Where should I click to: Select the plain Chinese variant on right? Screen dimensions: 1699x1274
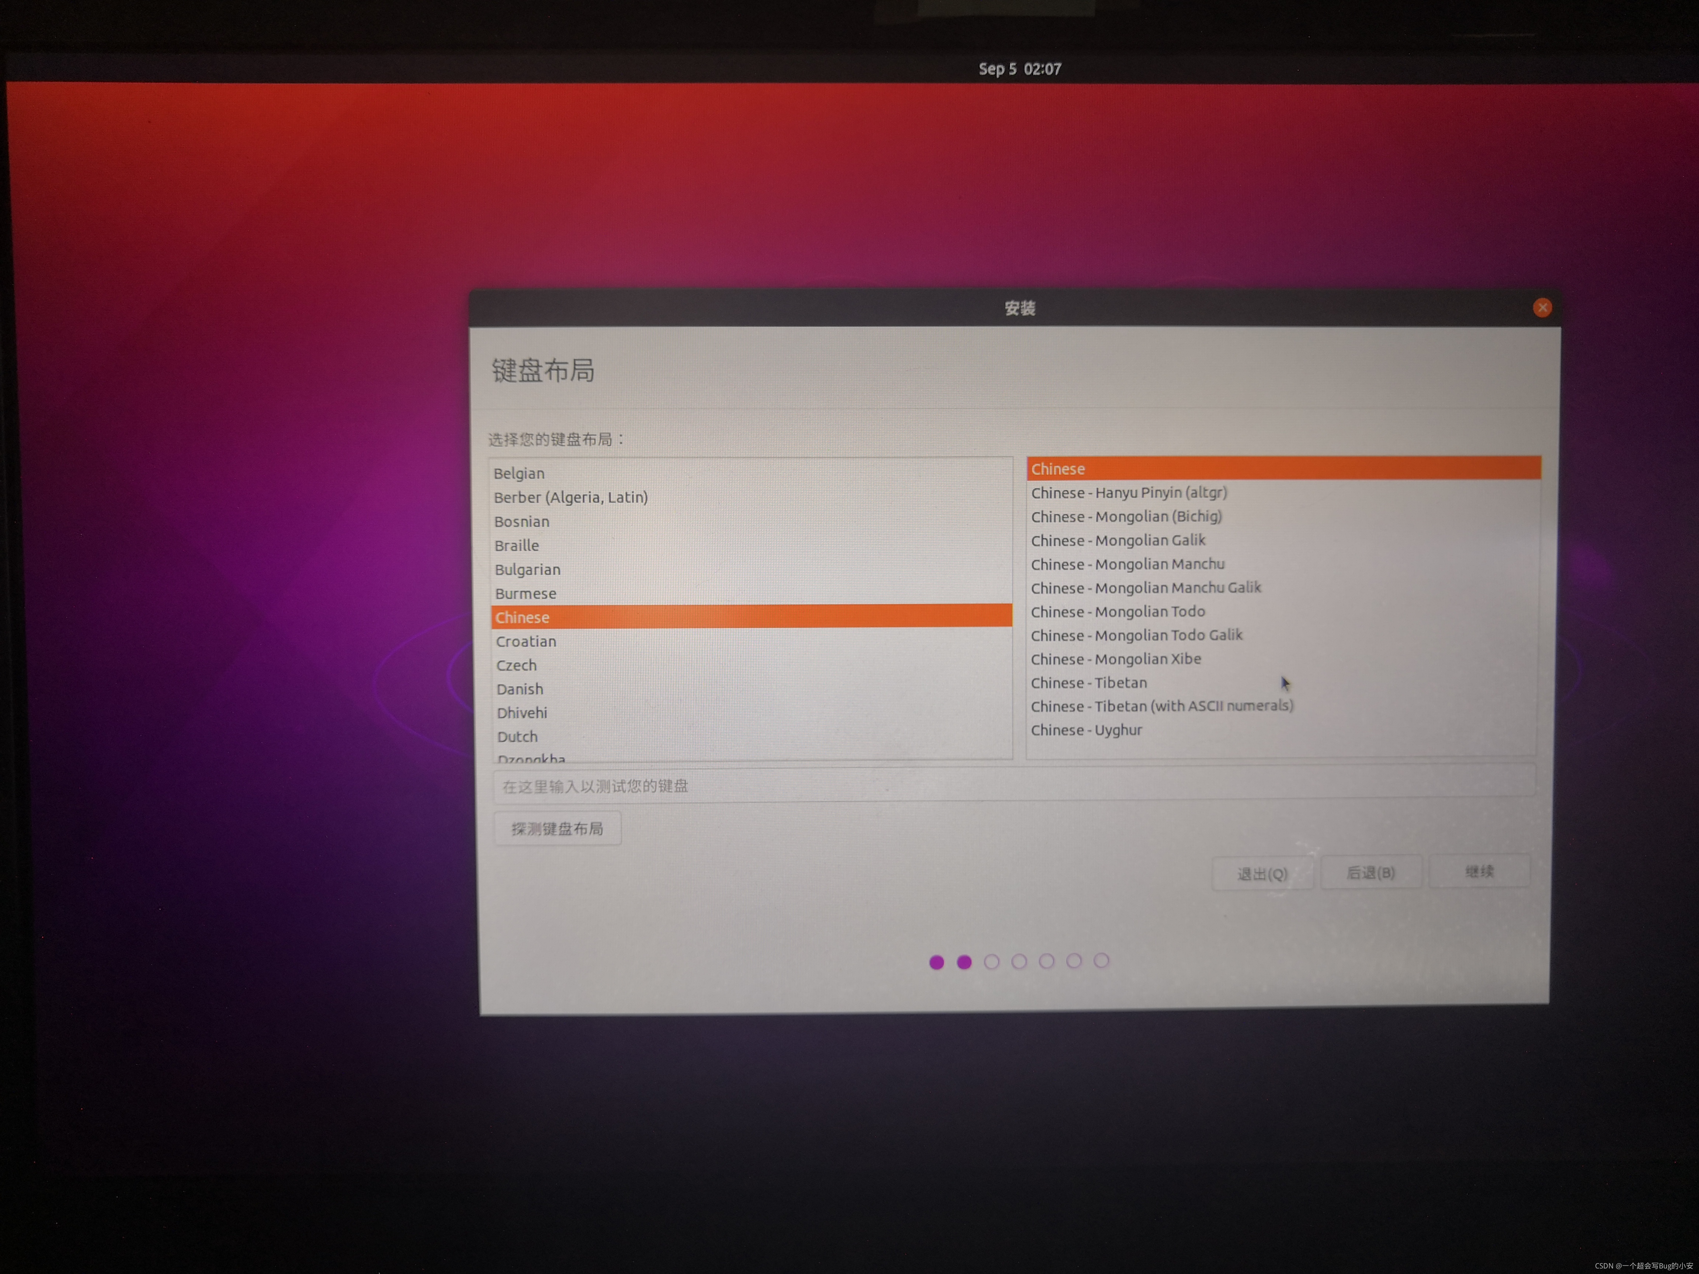click(1283, 469)
